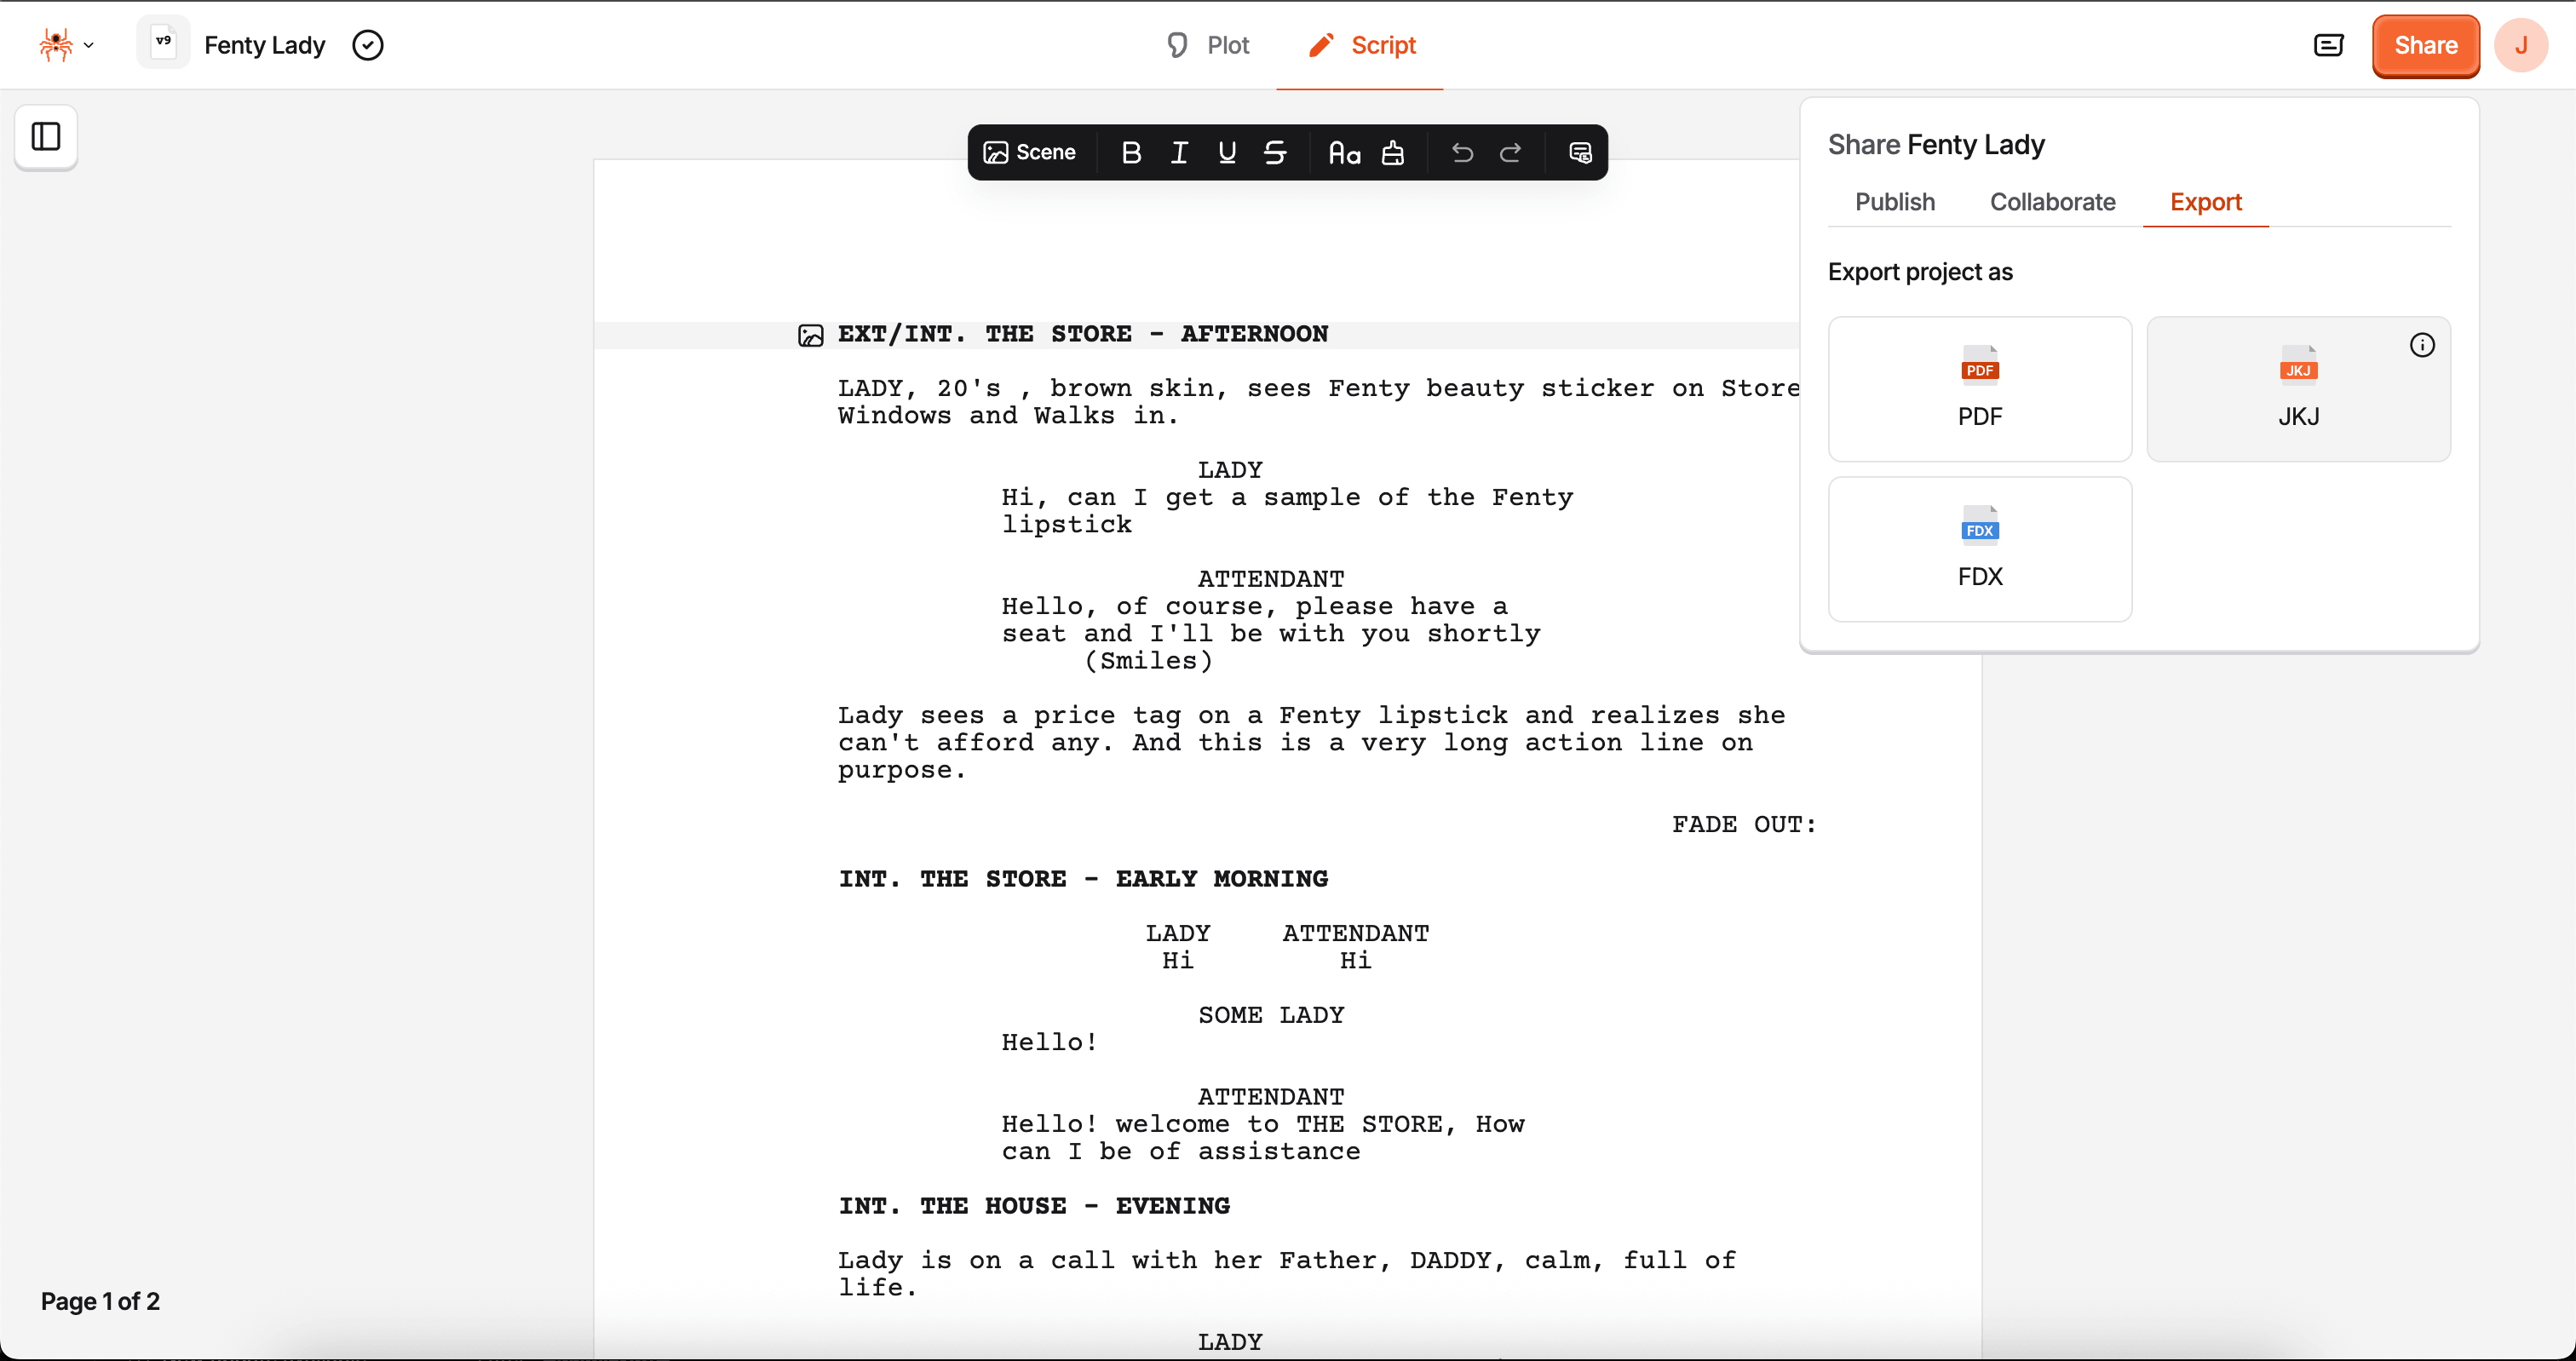The image size is (2576, 1361).
Task: Open the J user avatar menu
Action: click(x=2521, y=45)
